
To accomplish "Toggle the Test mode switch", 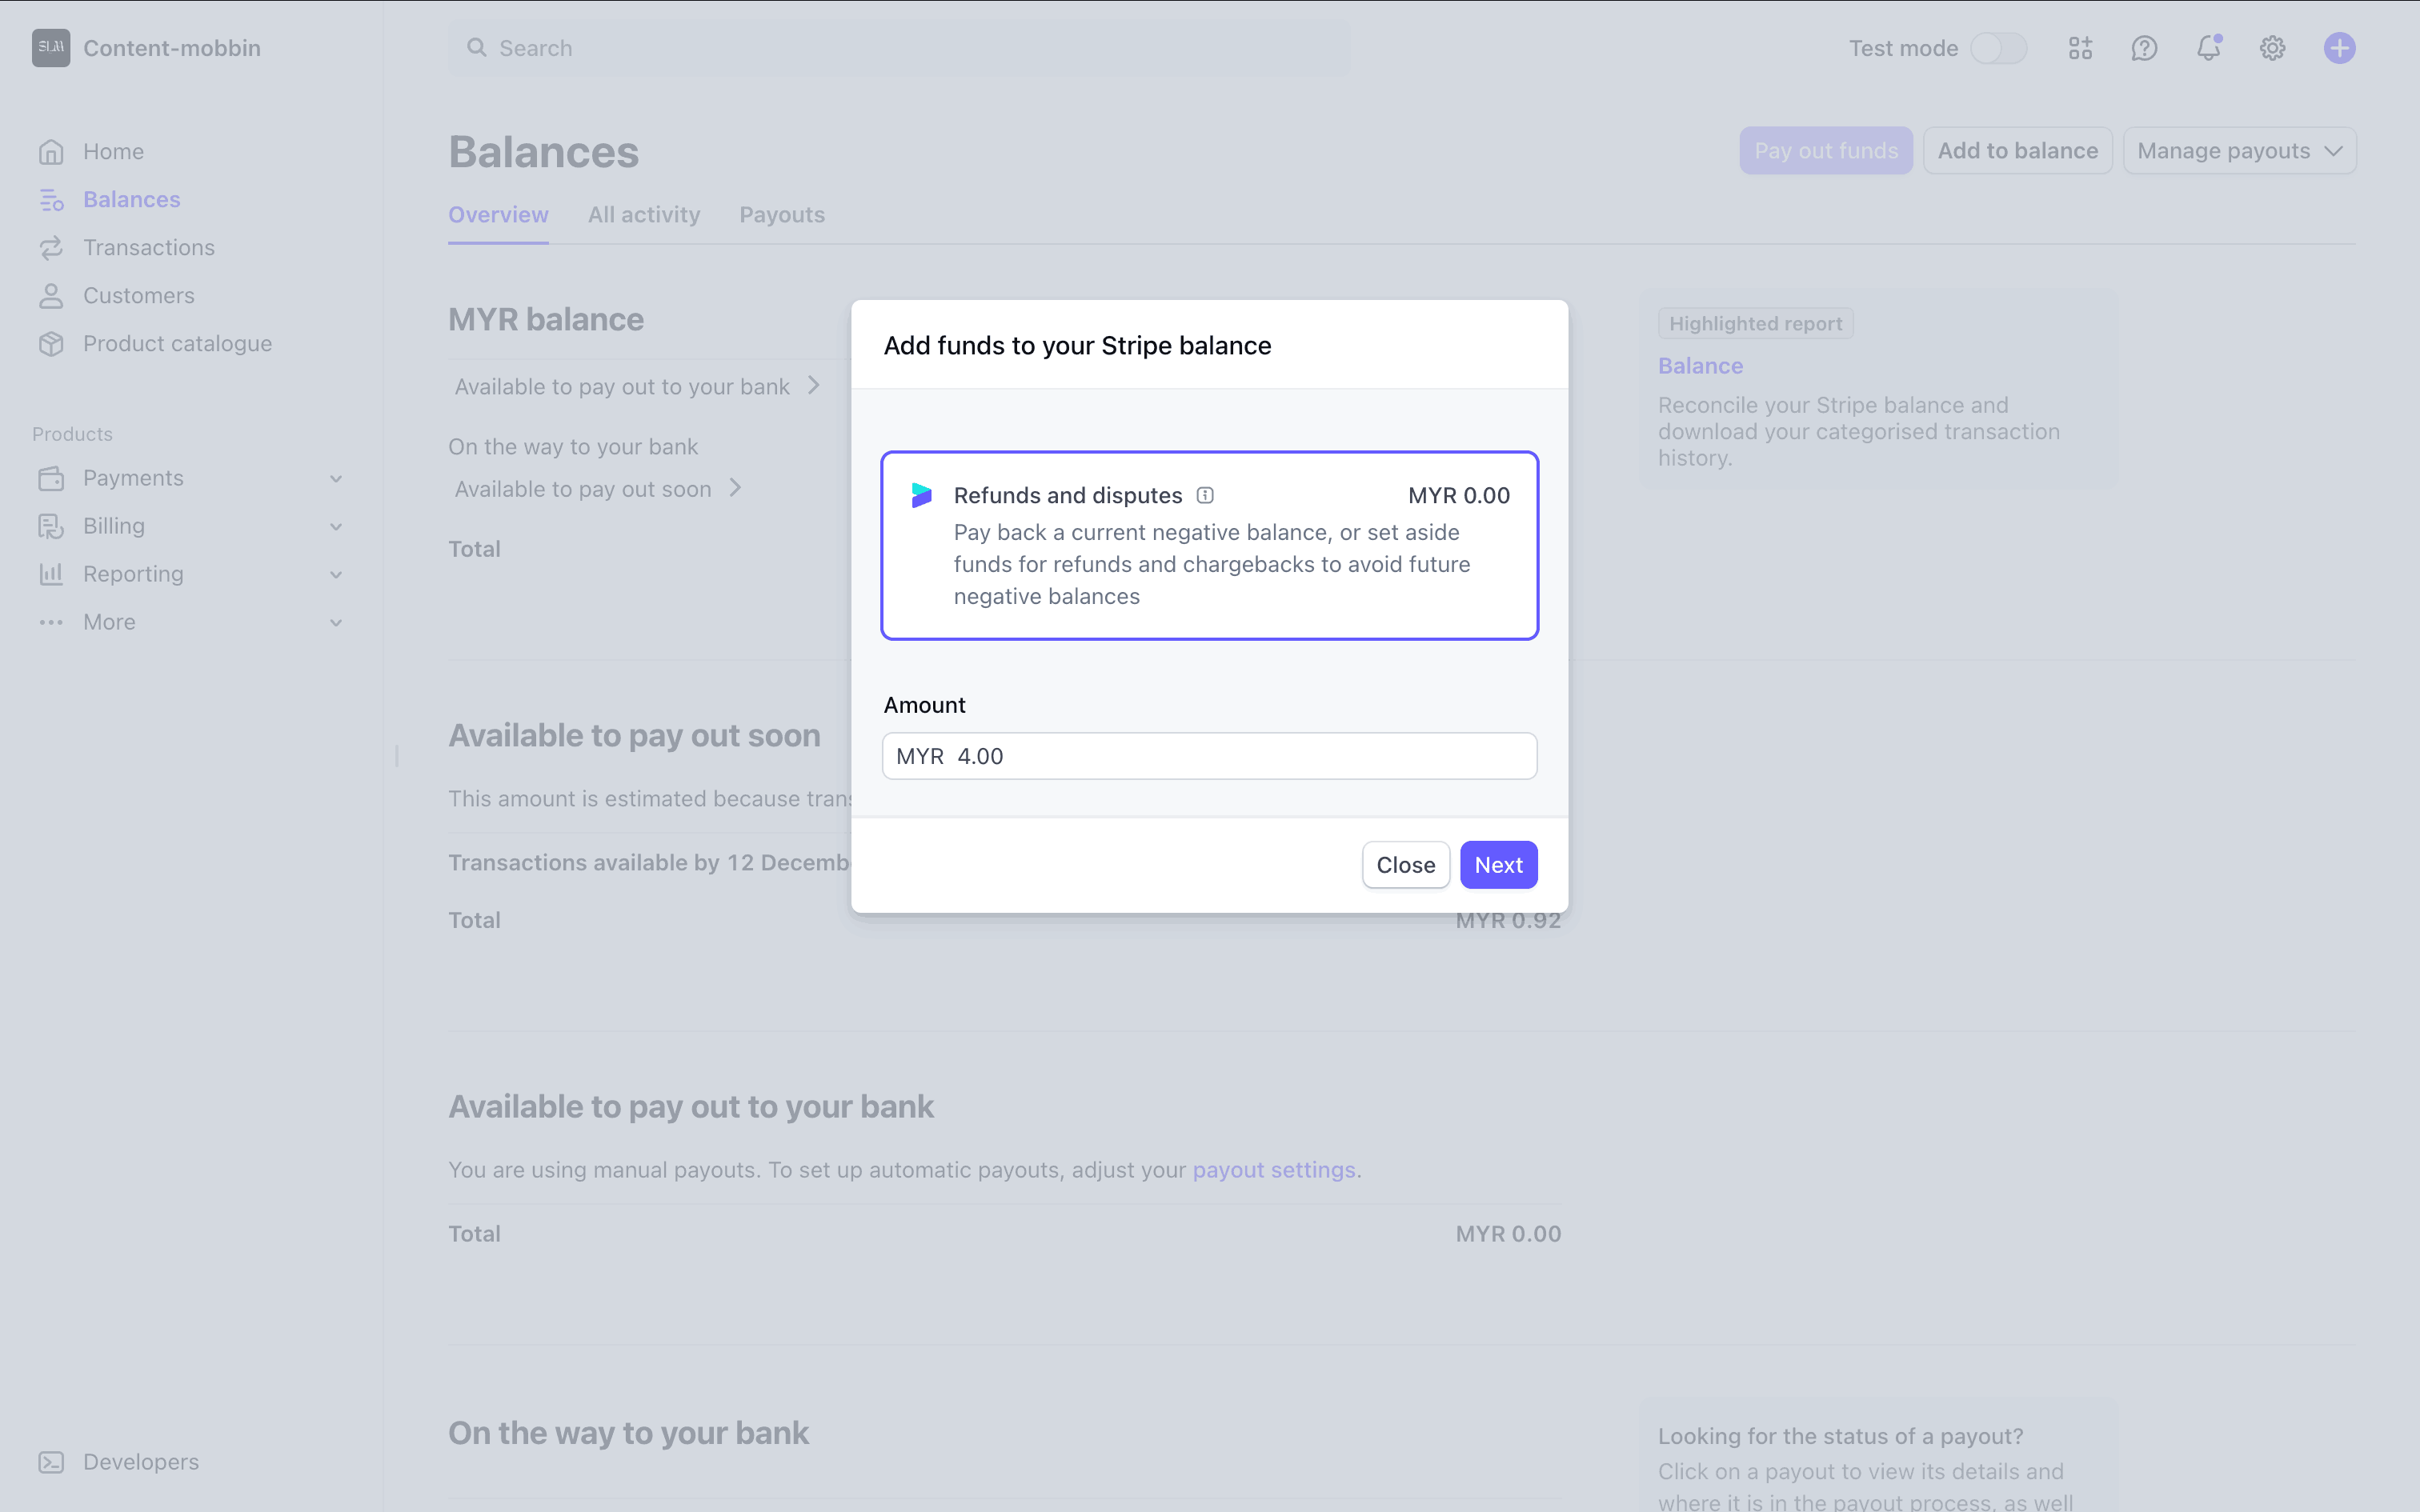I will [x=1998, y=48].
